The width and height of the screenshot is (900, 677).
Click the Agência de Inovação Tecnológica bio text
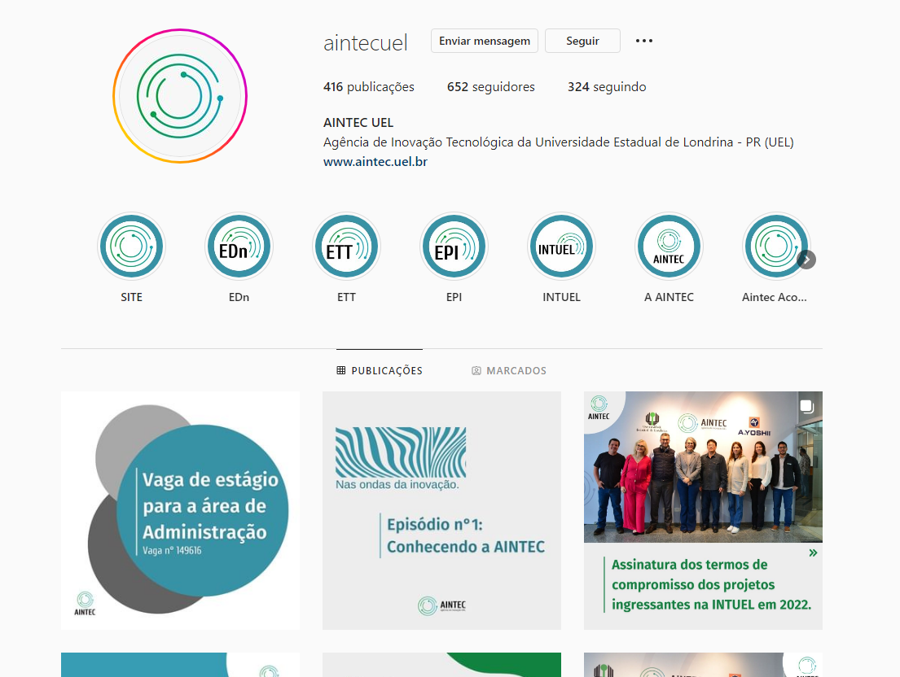click(x=559, y=142)
